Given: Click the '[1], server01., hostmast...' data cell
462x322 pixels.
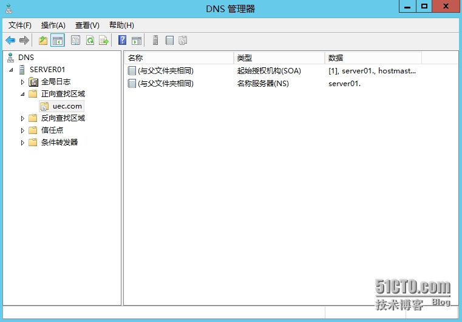Looking at the screenshot, I should (x=372, y=70).
